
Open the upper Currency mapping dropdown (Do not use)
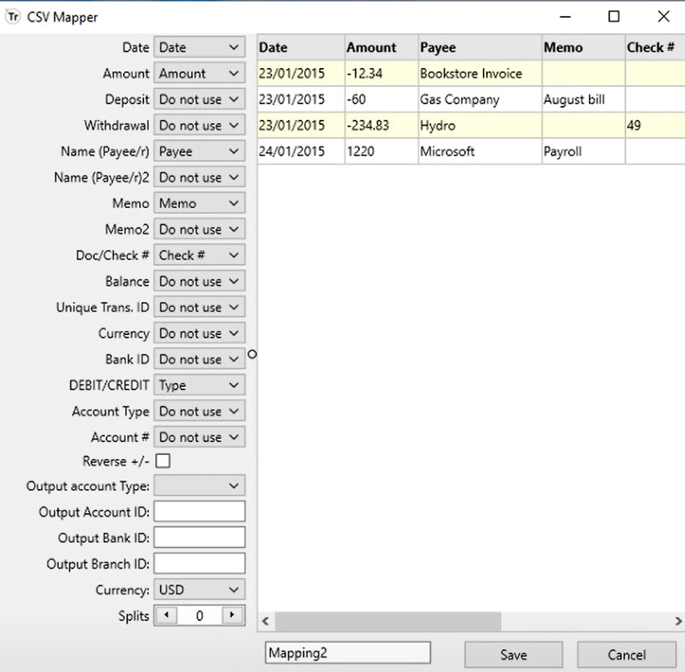tap(199, 333)
